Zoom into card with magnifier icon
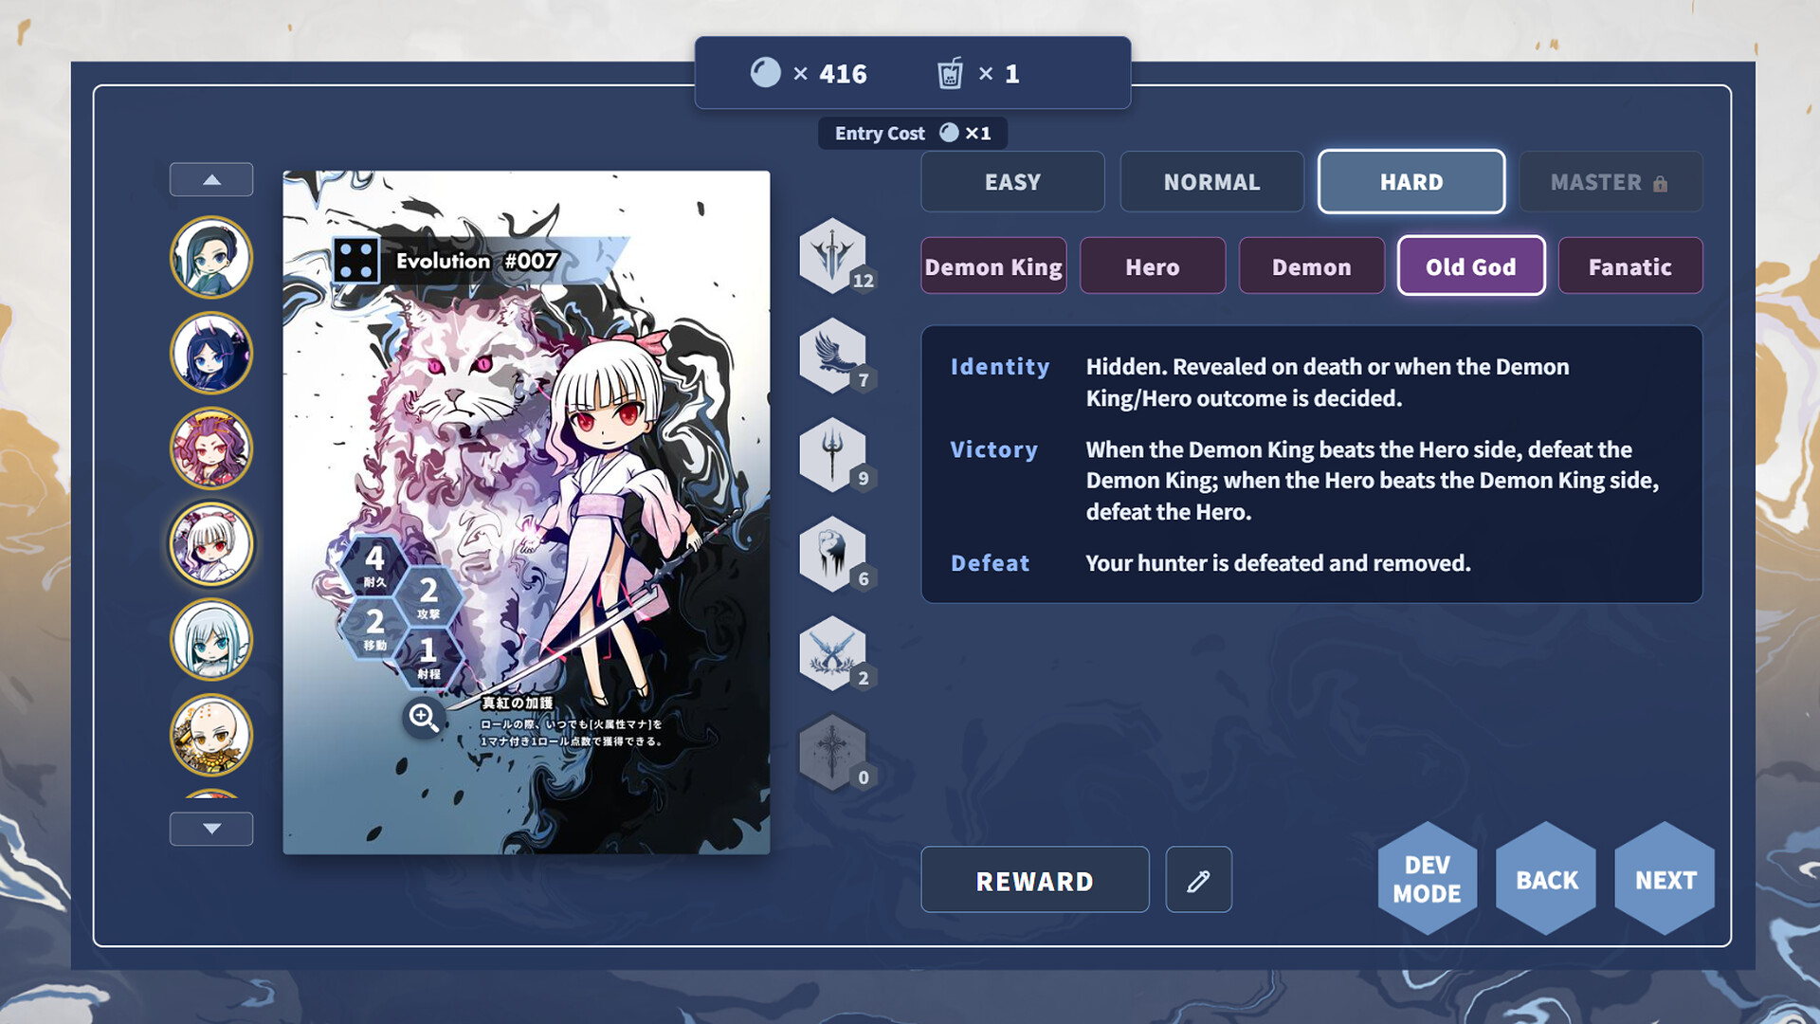 point(423,718)
